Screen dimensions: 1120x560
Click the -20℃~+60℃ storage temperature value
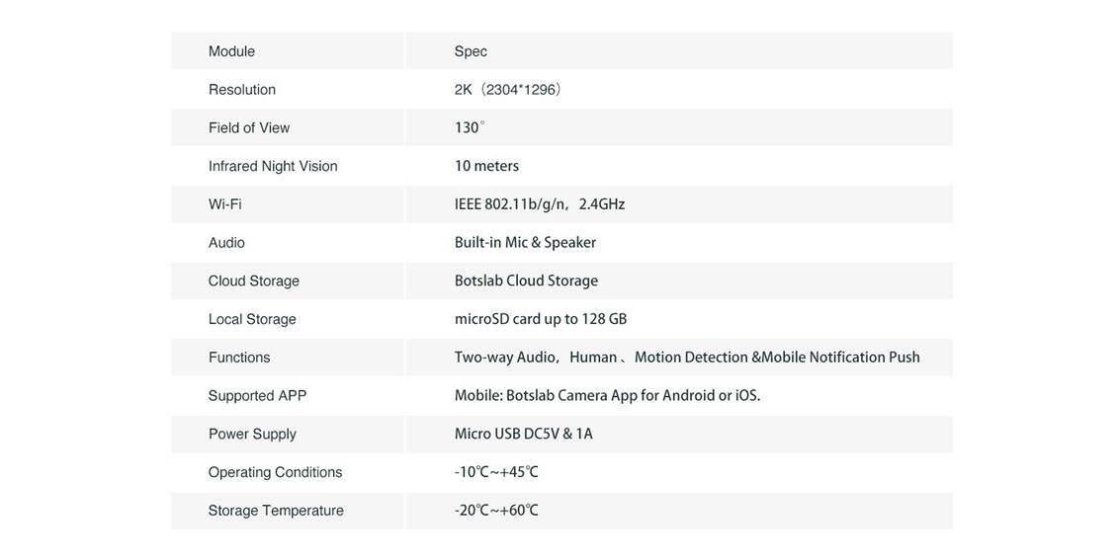click(x=496, y=511)
